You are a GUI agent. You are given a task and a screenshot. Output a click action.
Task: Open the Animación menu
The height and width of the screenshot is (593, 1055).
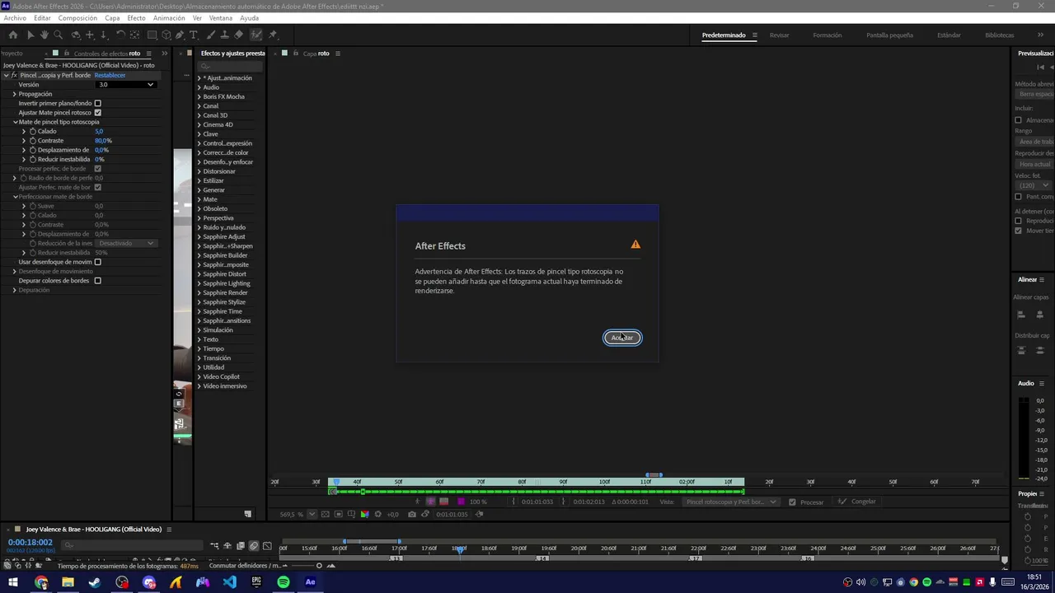tap(169, 18)
